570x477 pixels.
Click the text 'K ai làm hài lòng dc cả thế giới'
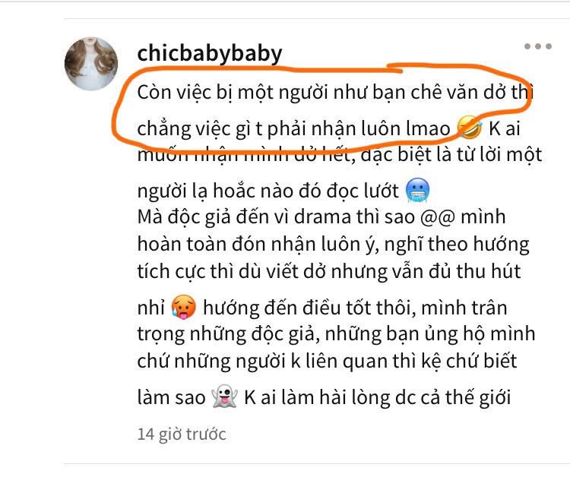pyautogui.click(x=377, y=397)
